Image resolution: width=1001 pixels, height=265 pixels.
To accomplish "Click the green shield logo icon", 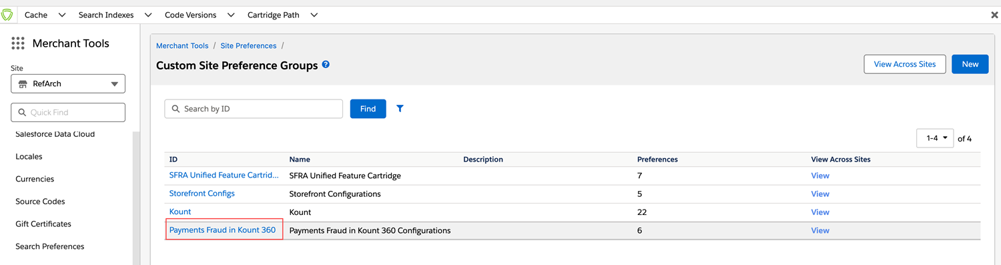I will coord(7,15).
